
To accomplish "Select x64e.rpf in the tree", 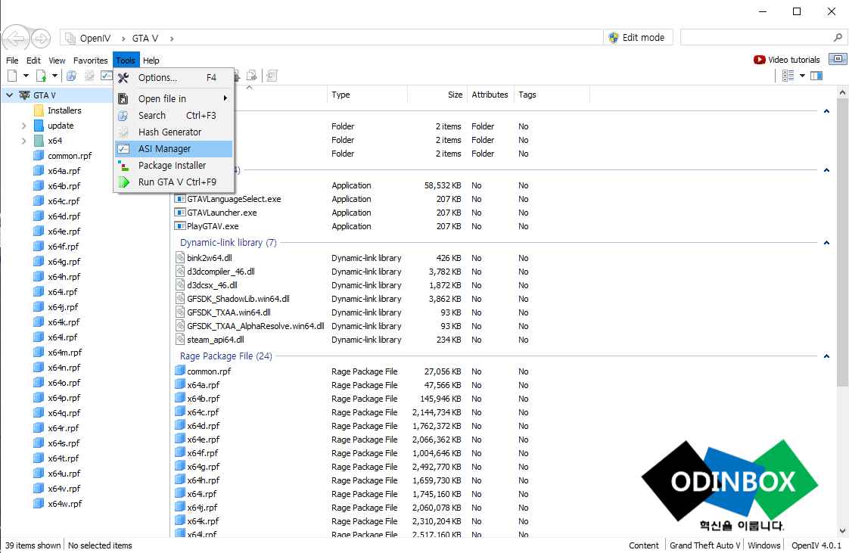I will [x=64, y=231].
